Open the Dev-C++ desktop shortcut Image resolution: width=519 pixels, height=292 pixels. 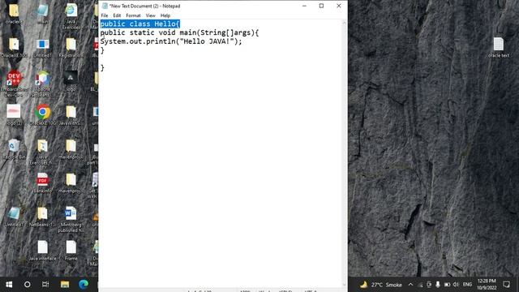14,83
